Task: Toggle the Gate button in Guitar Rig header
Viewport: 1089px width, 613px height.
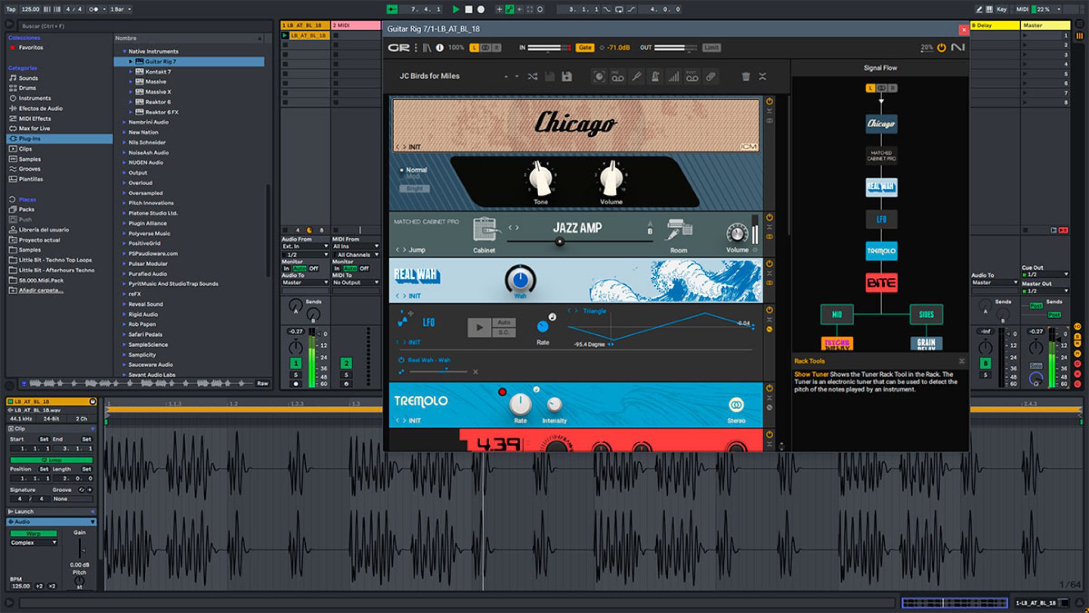Action: (x=585, y=47)
